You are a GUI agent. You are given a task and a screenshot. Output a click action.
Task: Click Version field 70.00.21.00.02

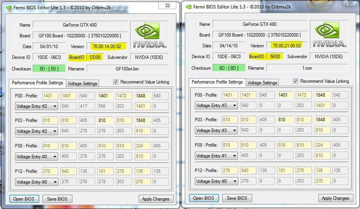click(x=287, y=46)
